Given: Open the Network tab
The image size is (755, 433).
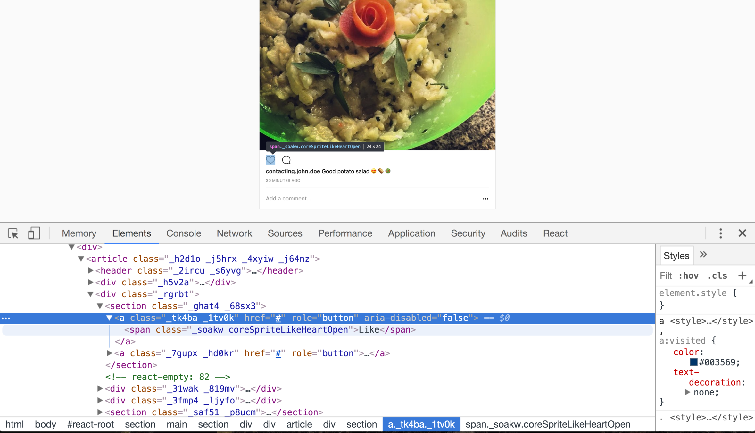Looking at the screenshot, I should click(234, 233).
